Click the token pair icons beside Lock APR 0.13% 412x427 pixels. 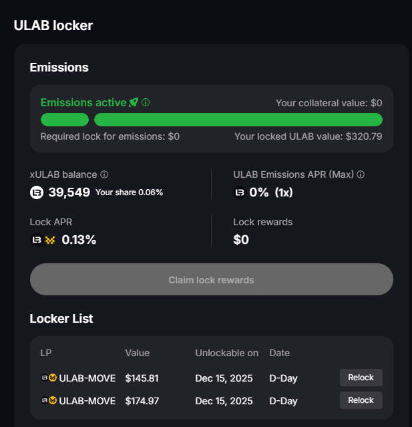pos(43,239)
